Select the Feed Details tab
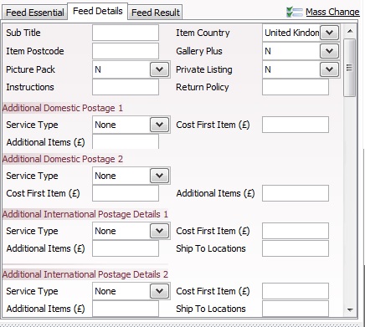The height and width of the screenshot is (327, 365). 98,11
